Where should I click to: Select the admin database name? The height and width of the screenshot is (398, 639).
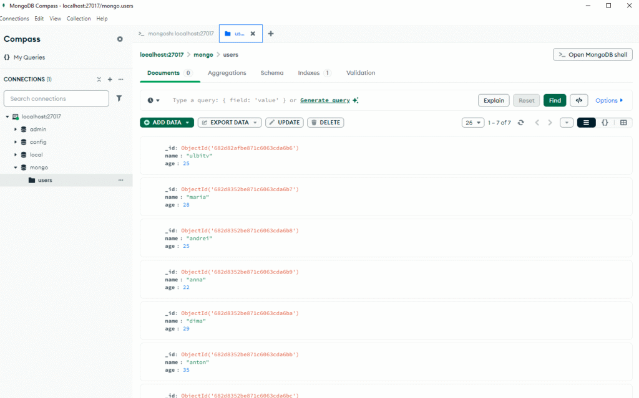[38, 130]
